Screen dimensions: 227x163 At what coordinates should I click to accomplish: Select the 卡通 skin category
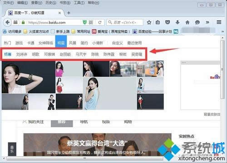pos(30,43)
